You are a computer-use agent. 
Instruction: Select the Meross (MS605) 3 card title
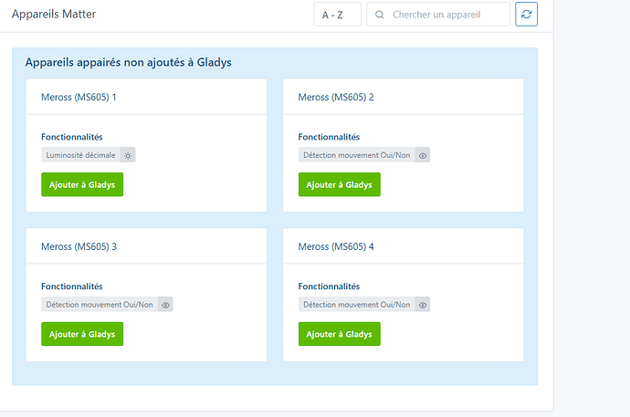(x=79, y=246)
